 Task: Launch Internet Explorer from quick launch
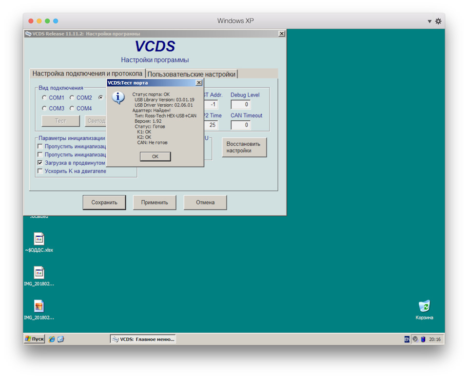pyautogui.click(x=52, y=339)
